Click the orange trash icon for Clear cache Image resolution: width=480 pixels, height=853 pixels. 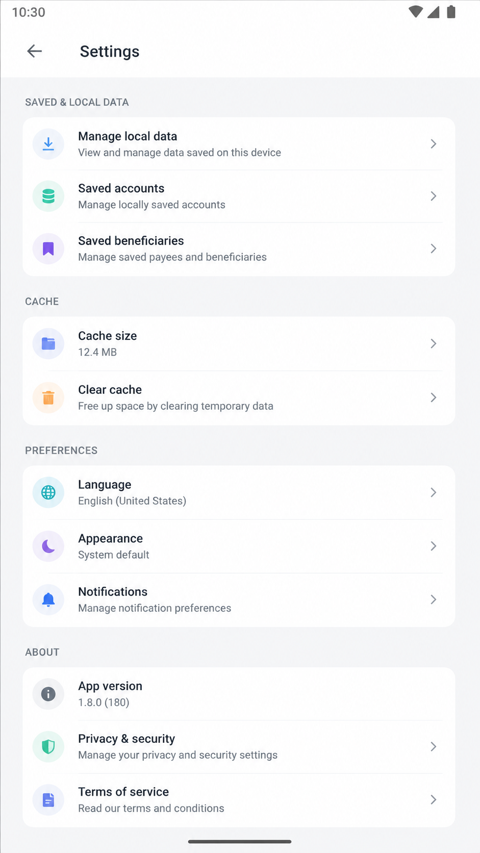click(x=48, y=397)
